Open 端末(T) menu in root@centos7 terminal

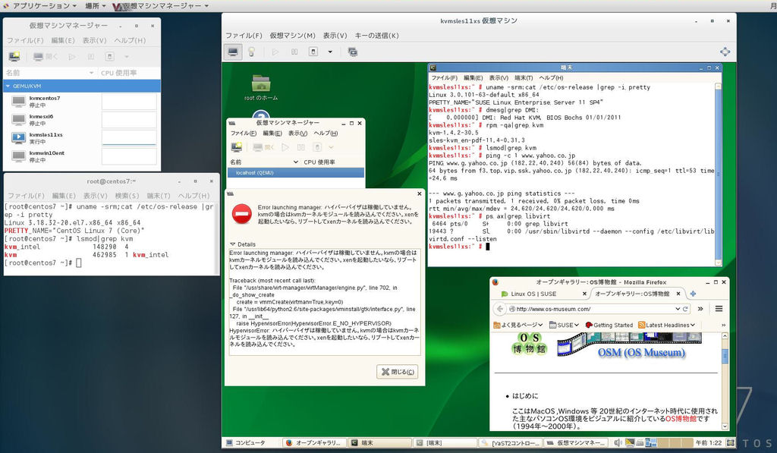coord(159,196)
